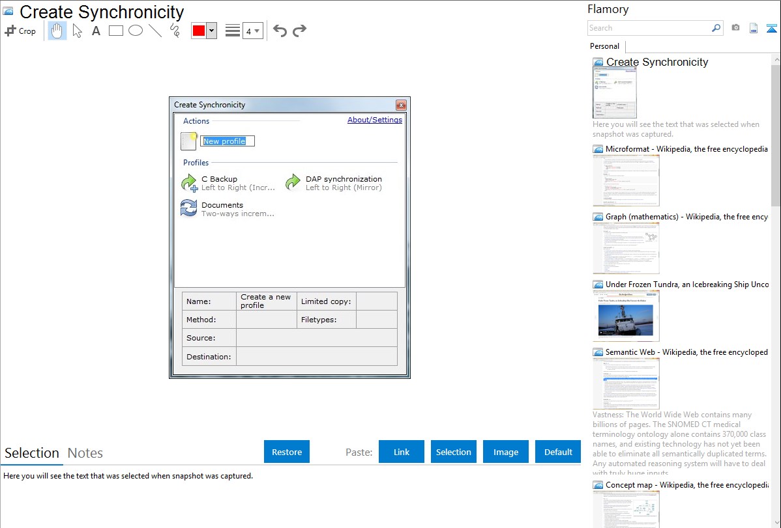Screen dimensions: 781x528
Task: Click Under Frozen Tundra snapshot title
Action: (x=687, y=284)
